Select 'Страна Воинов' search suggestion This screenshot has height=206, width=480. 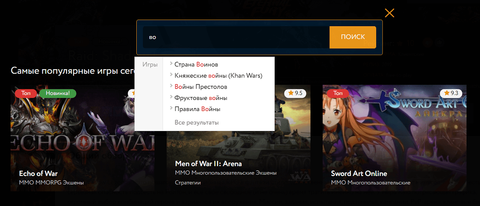pos(196,65)
